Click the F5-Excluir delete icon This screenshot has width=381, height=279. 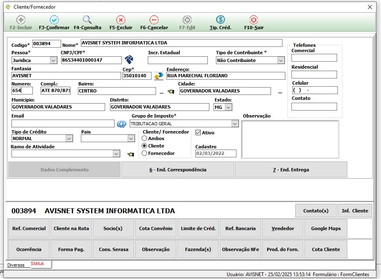(x=121, y=20)
